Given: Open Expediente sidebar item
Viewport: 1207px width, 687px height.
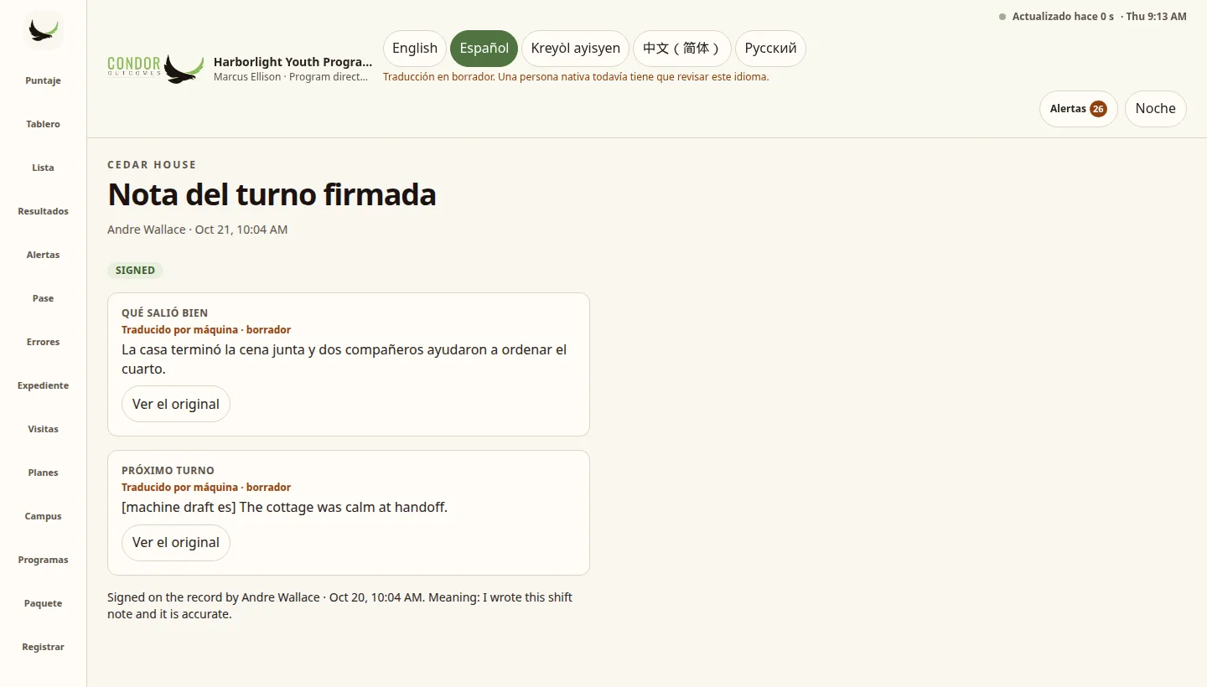Looking at the screenshot, I should coord(43,385).
